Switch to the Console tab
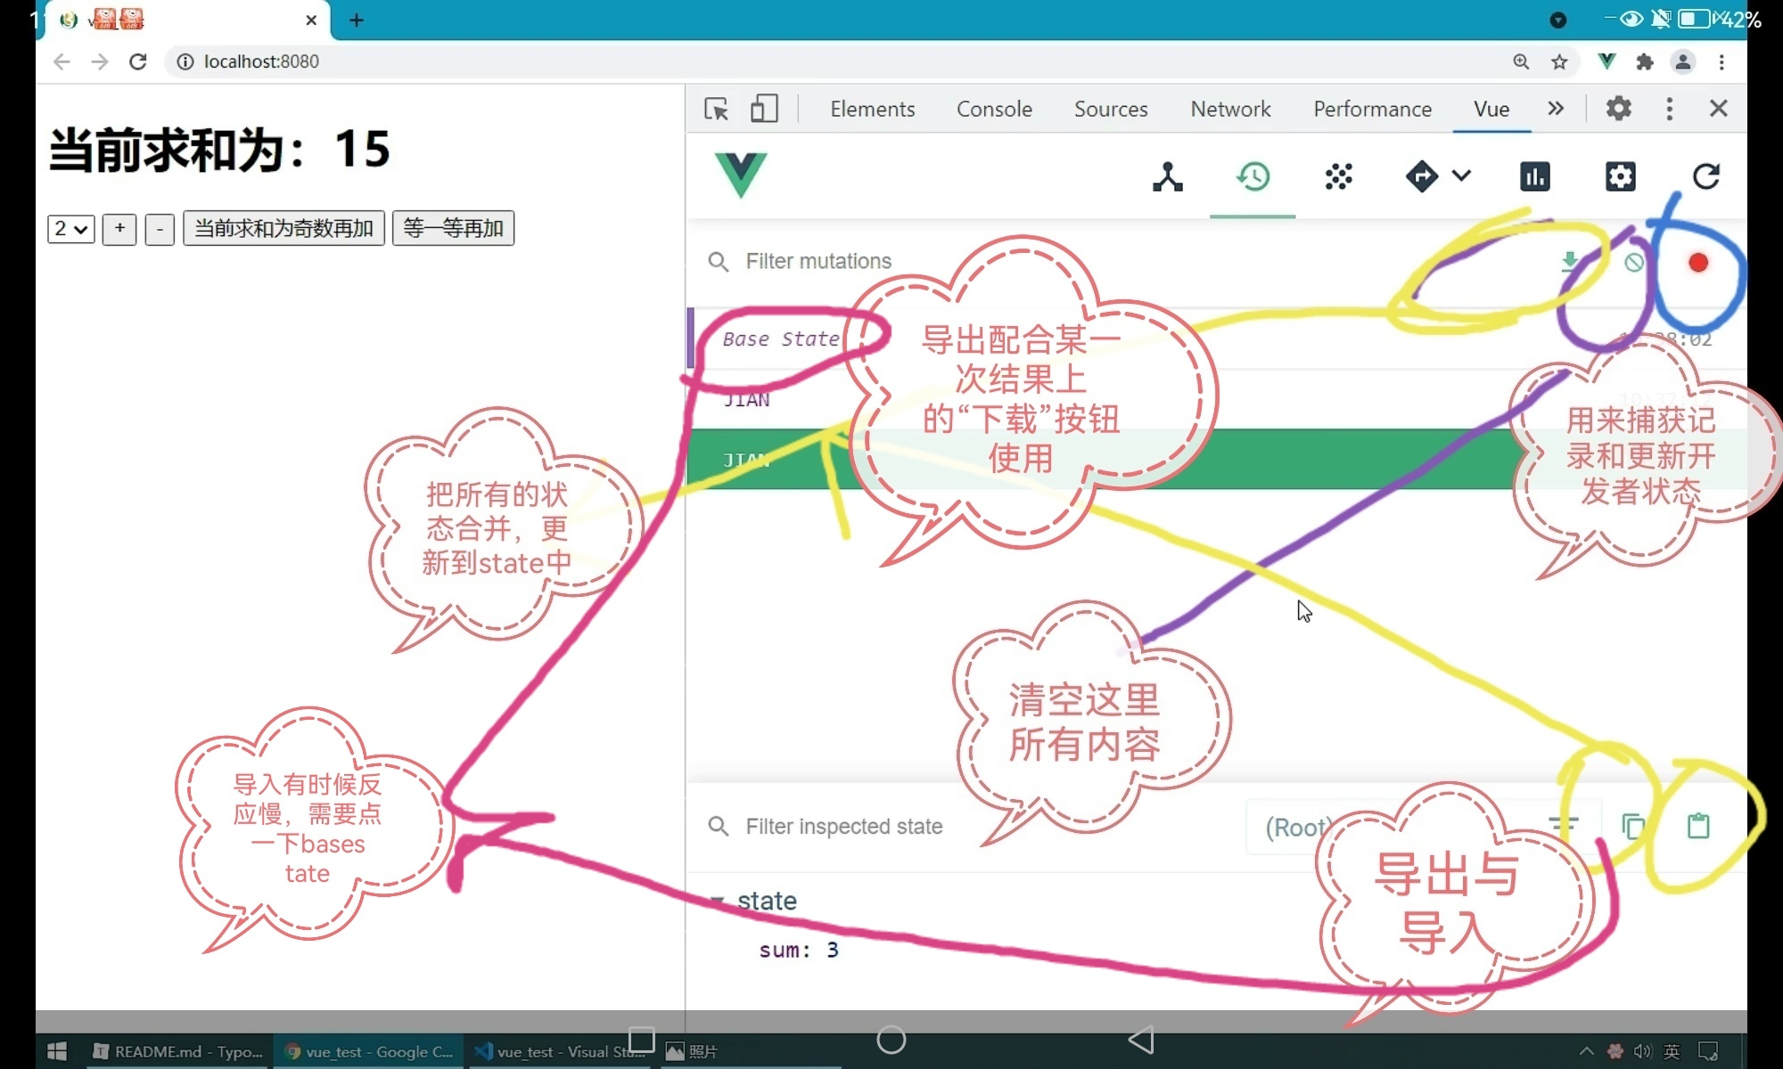The height and width of the screenshot is (1069, 1783). pyautogui.click(x=994, y=109)
